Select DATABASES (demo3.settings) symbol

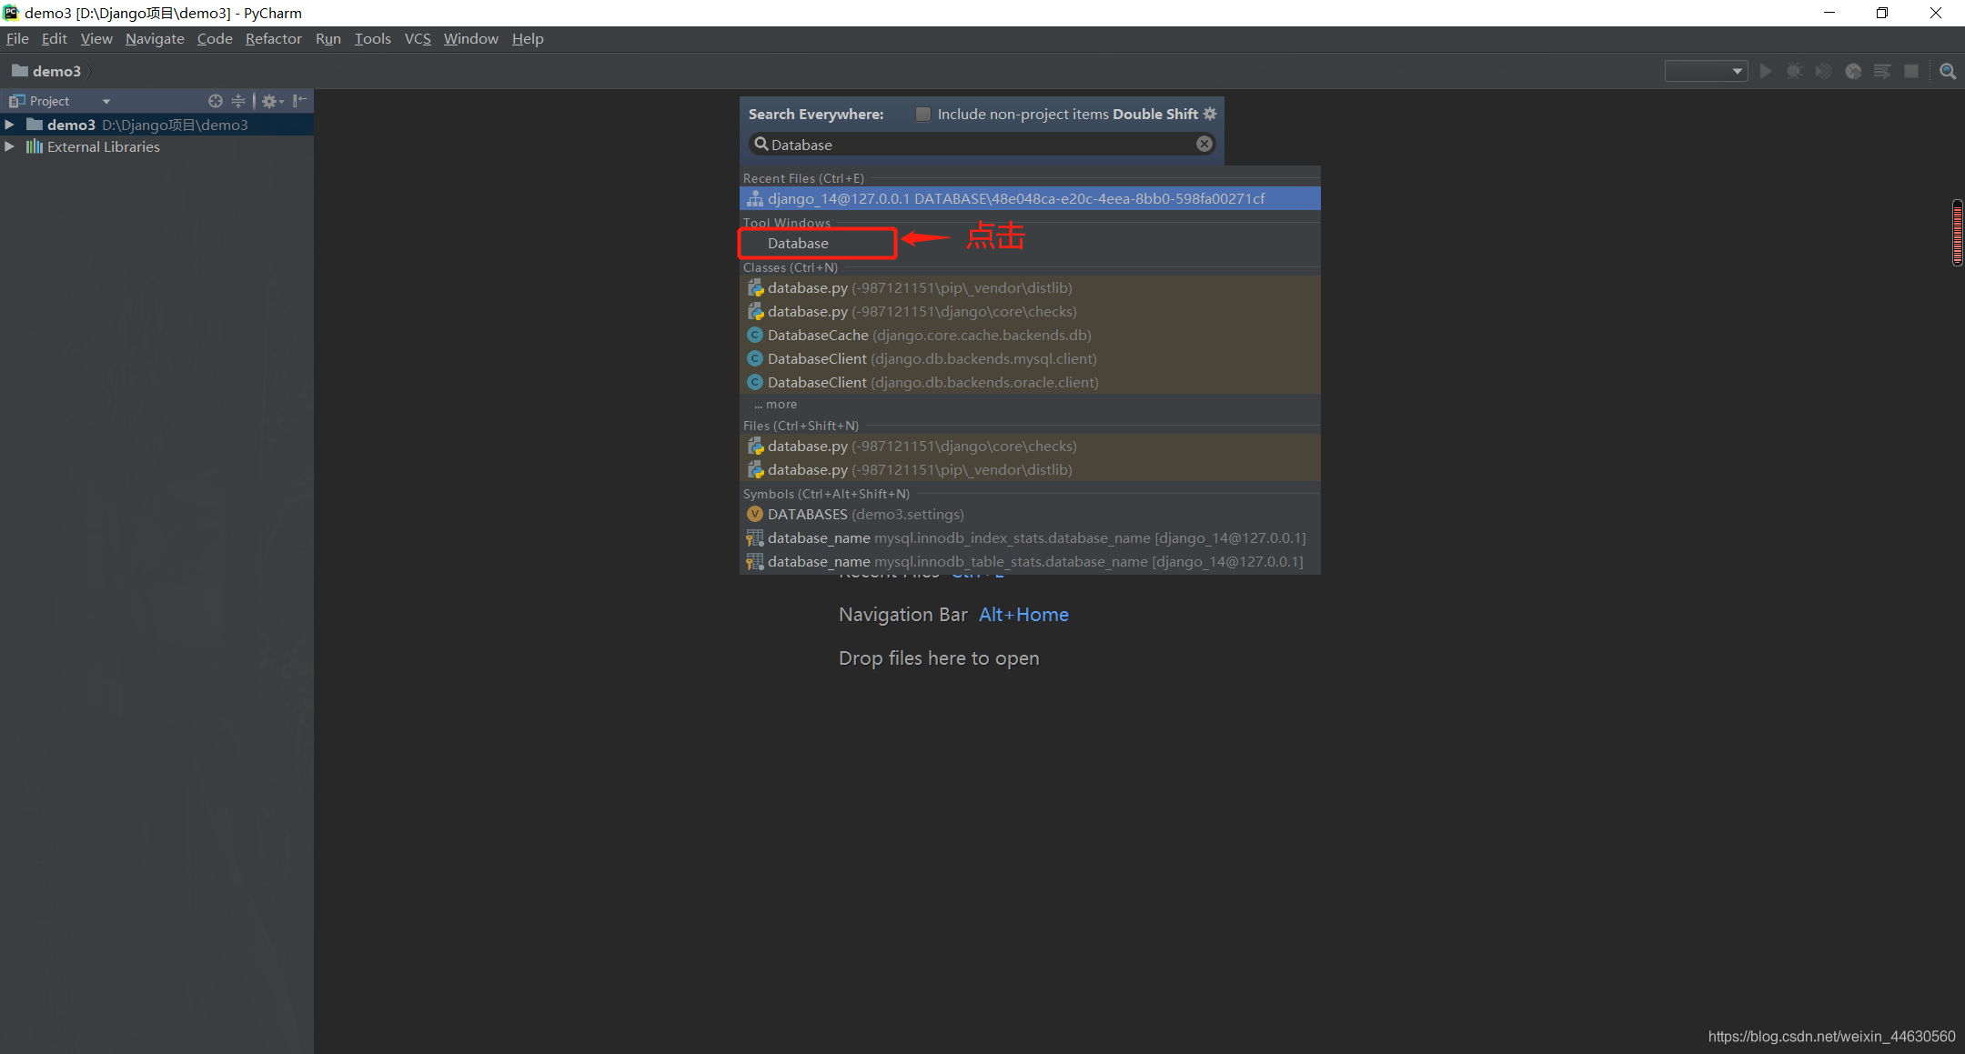click(1030, 514)
